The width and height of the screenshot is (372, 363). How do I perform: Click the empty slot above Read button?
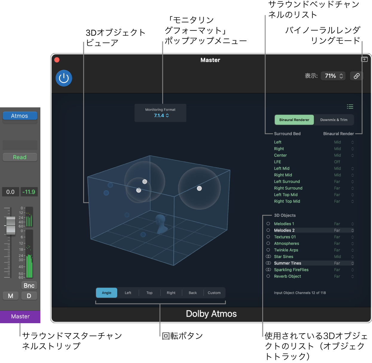[x=20, y=145]
